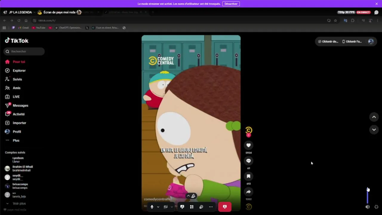This screenshot has width=382, height=215.
Task: Adjust the stream volume slider
Action: pos(368,195)
